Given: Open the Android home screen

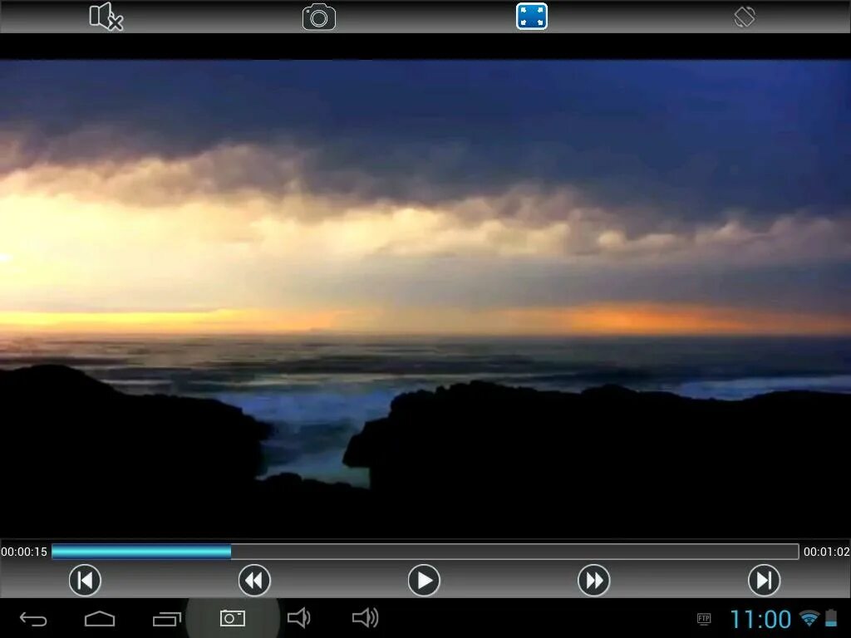Looking at the screenshot, I should click(x=100, y=618).
